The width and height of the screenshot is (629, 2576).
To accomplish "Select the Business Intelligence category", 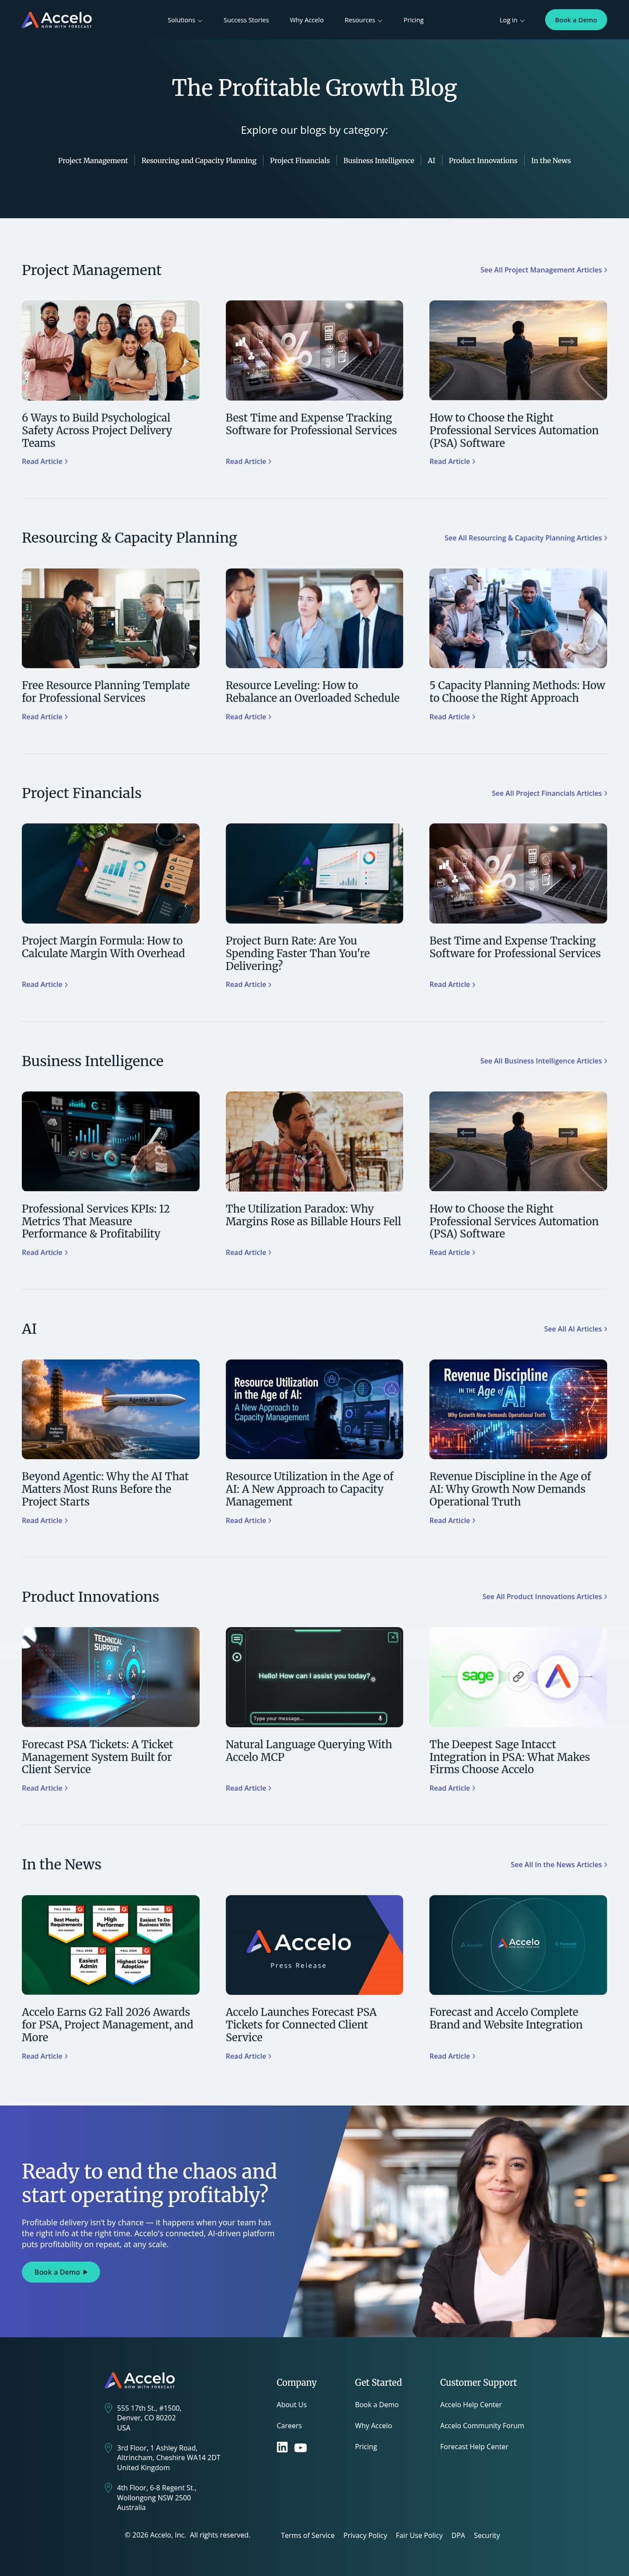I will click(378, 160).
